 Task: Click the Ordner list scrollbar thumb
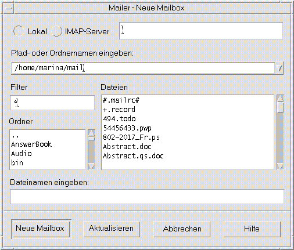91,138
